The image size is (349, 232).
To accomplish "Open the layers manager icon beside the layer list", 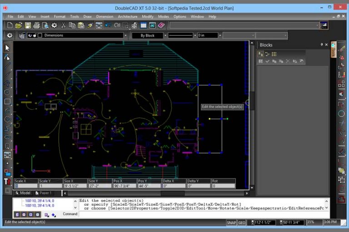I will pos(22,35).
